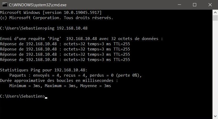This screenshot has width=218, height=119.
Task: Click the empty scrollbar track below thumb
Action: [x=215, y=67]
